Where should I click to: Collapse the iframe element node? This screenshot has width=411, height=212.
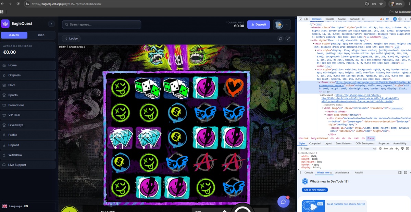coord(317,82)
